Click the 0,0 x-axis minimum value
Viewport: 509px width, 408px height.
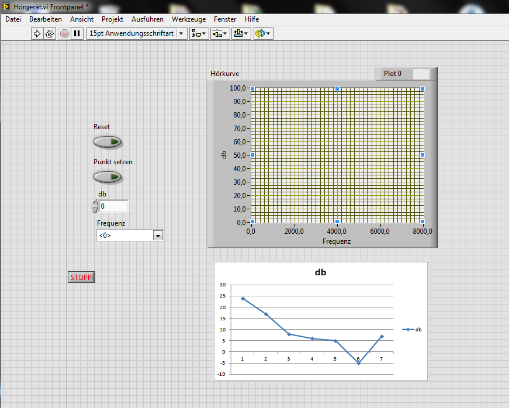[251, 231]
